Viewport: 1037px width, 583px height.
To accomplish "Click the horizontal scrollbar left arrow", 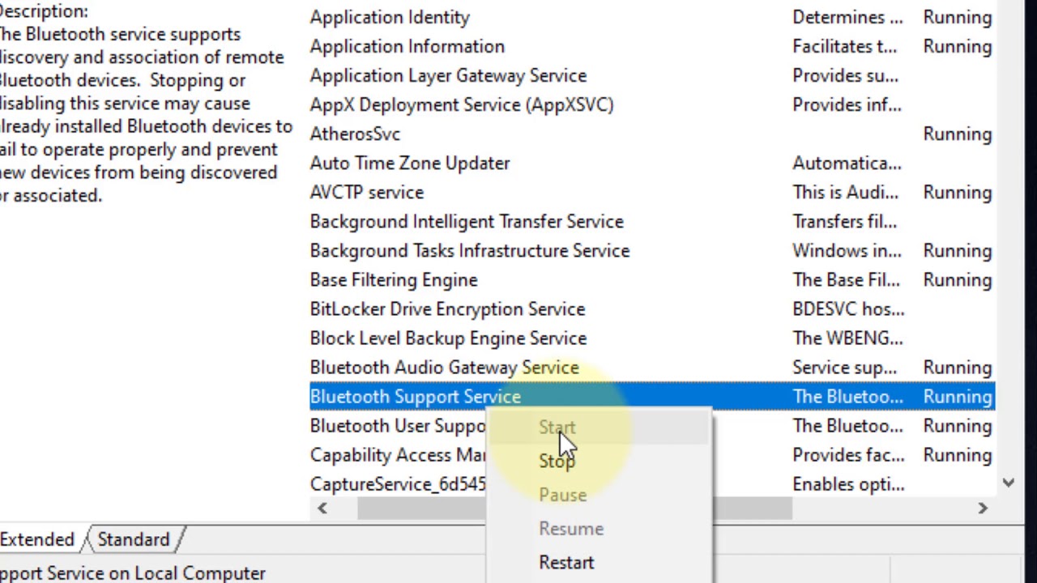I will click(322, 508).
